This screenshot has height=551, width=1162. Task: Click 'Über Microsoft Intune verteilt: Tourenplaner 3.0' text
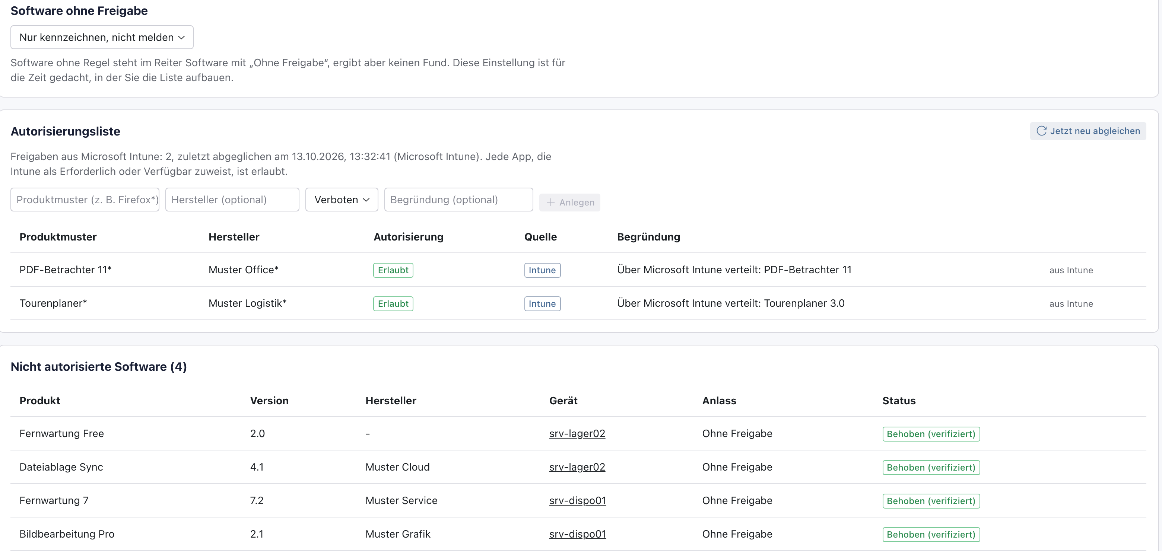pyautogui.click(x=730, y=303)
